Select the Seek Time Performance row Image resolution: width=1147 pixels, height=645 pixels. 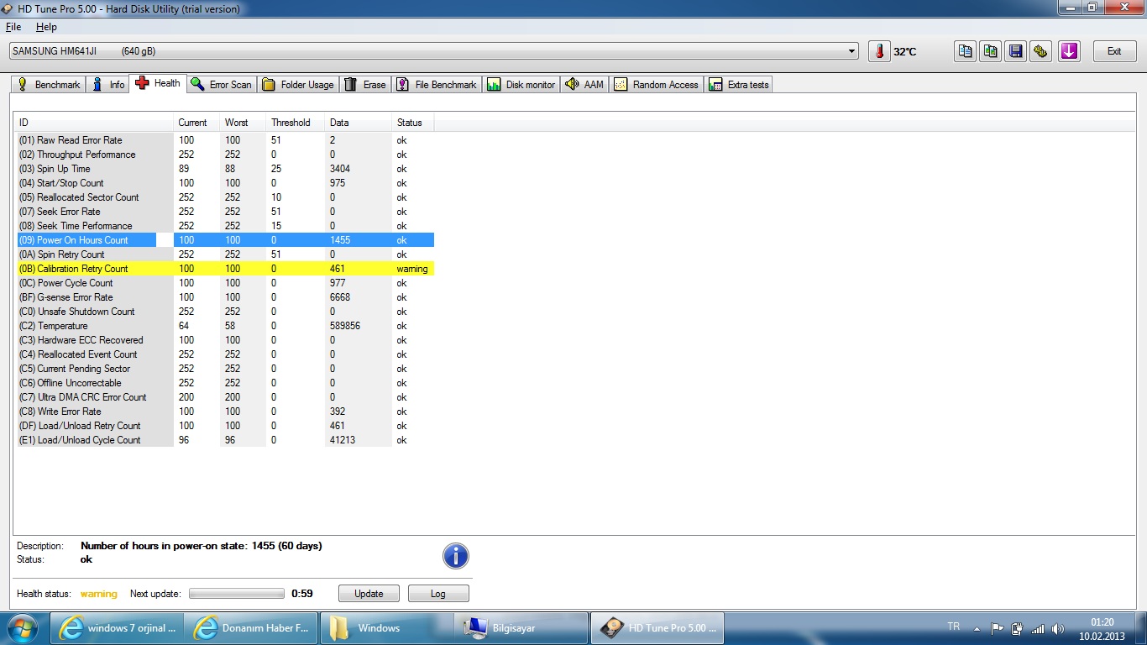click(x=225, y=226)
